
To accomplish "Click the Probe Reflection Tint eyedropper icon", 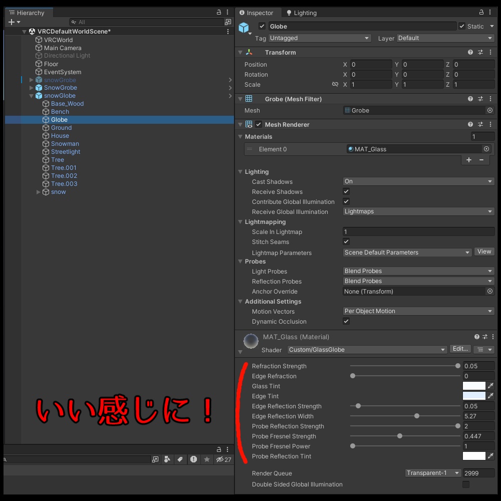I will pos(491,456).
